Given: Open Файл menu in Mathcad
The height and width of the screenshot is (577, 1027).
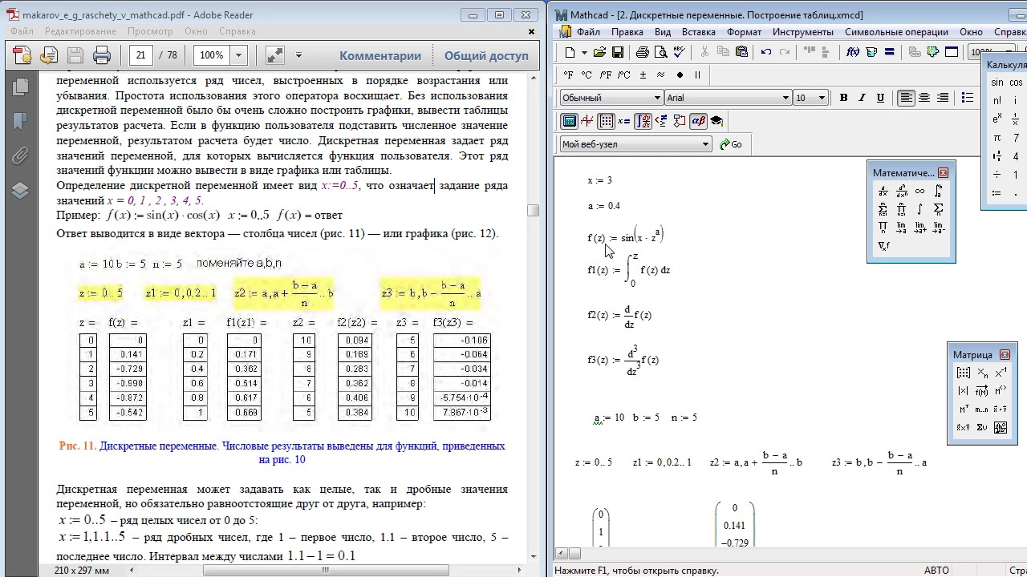Looking at the screenshot, I should tap(587, 32).
